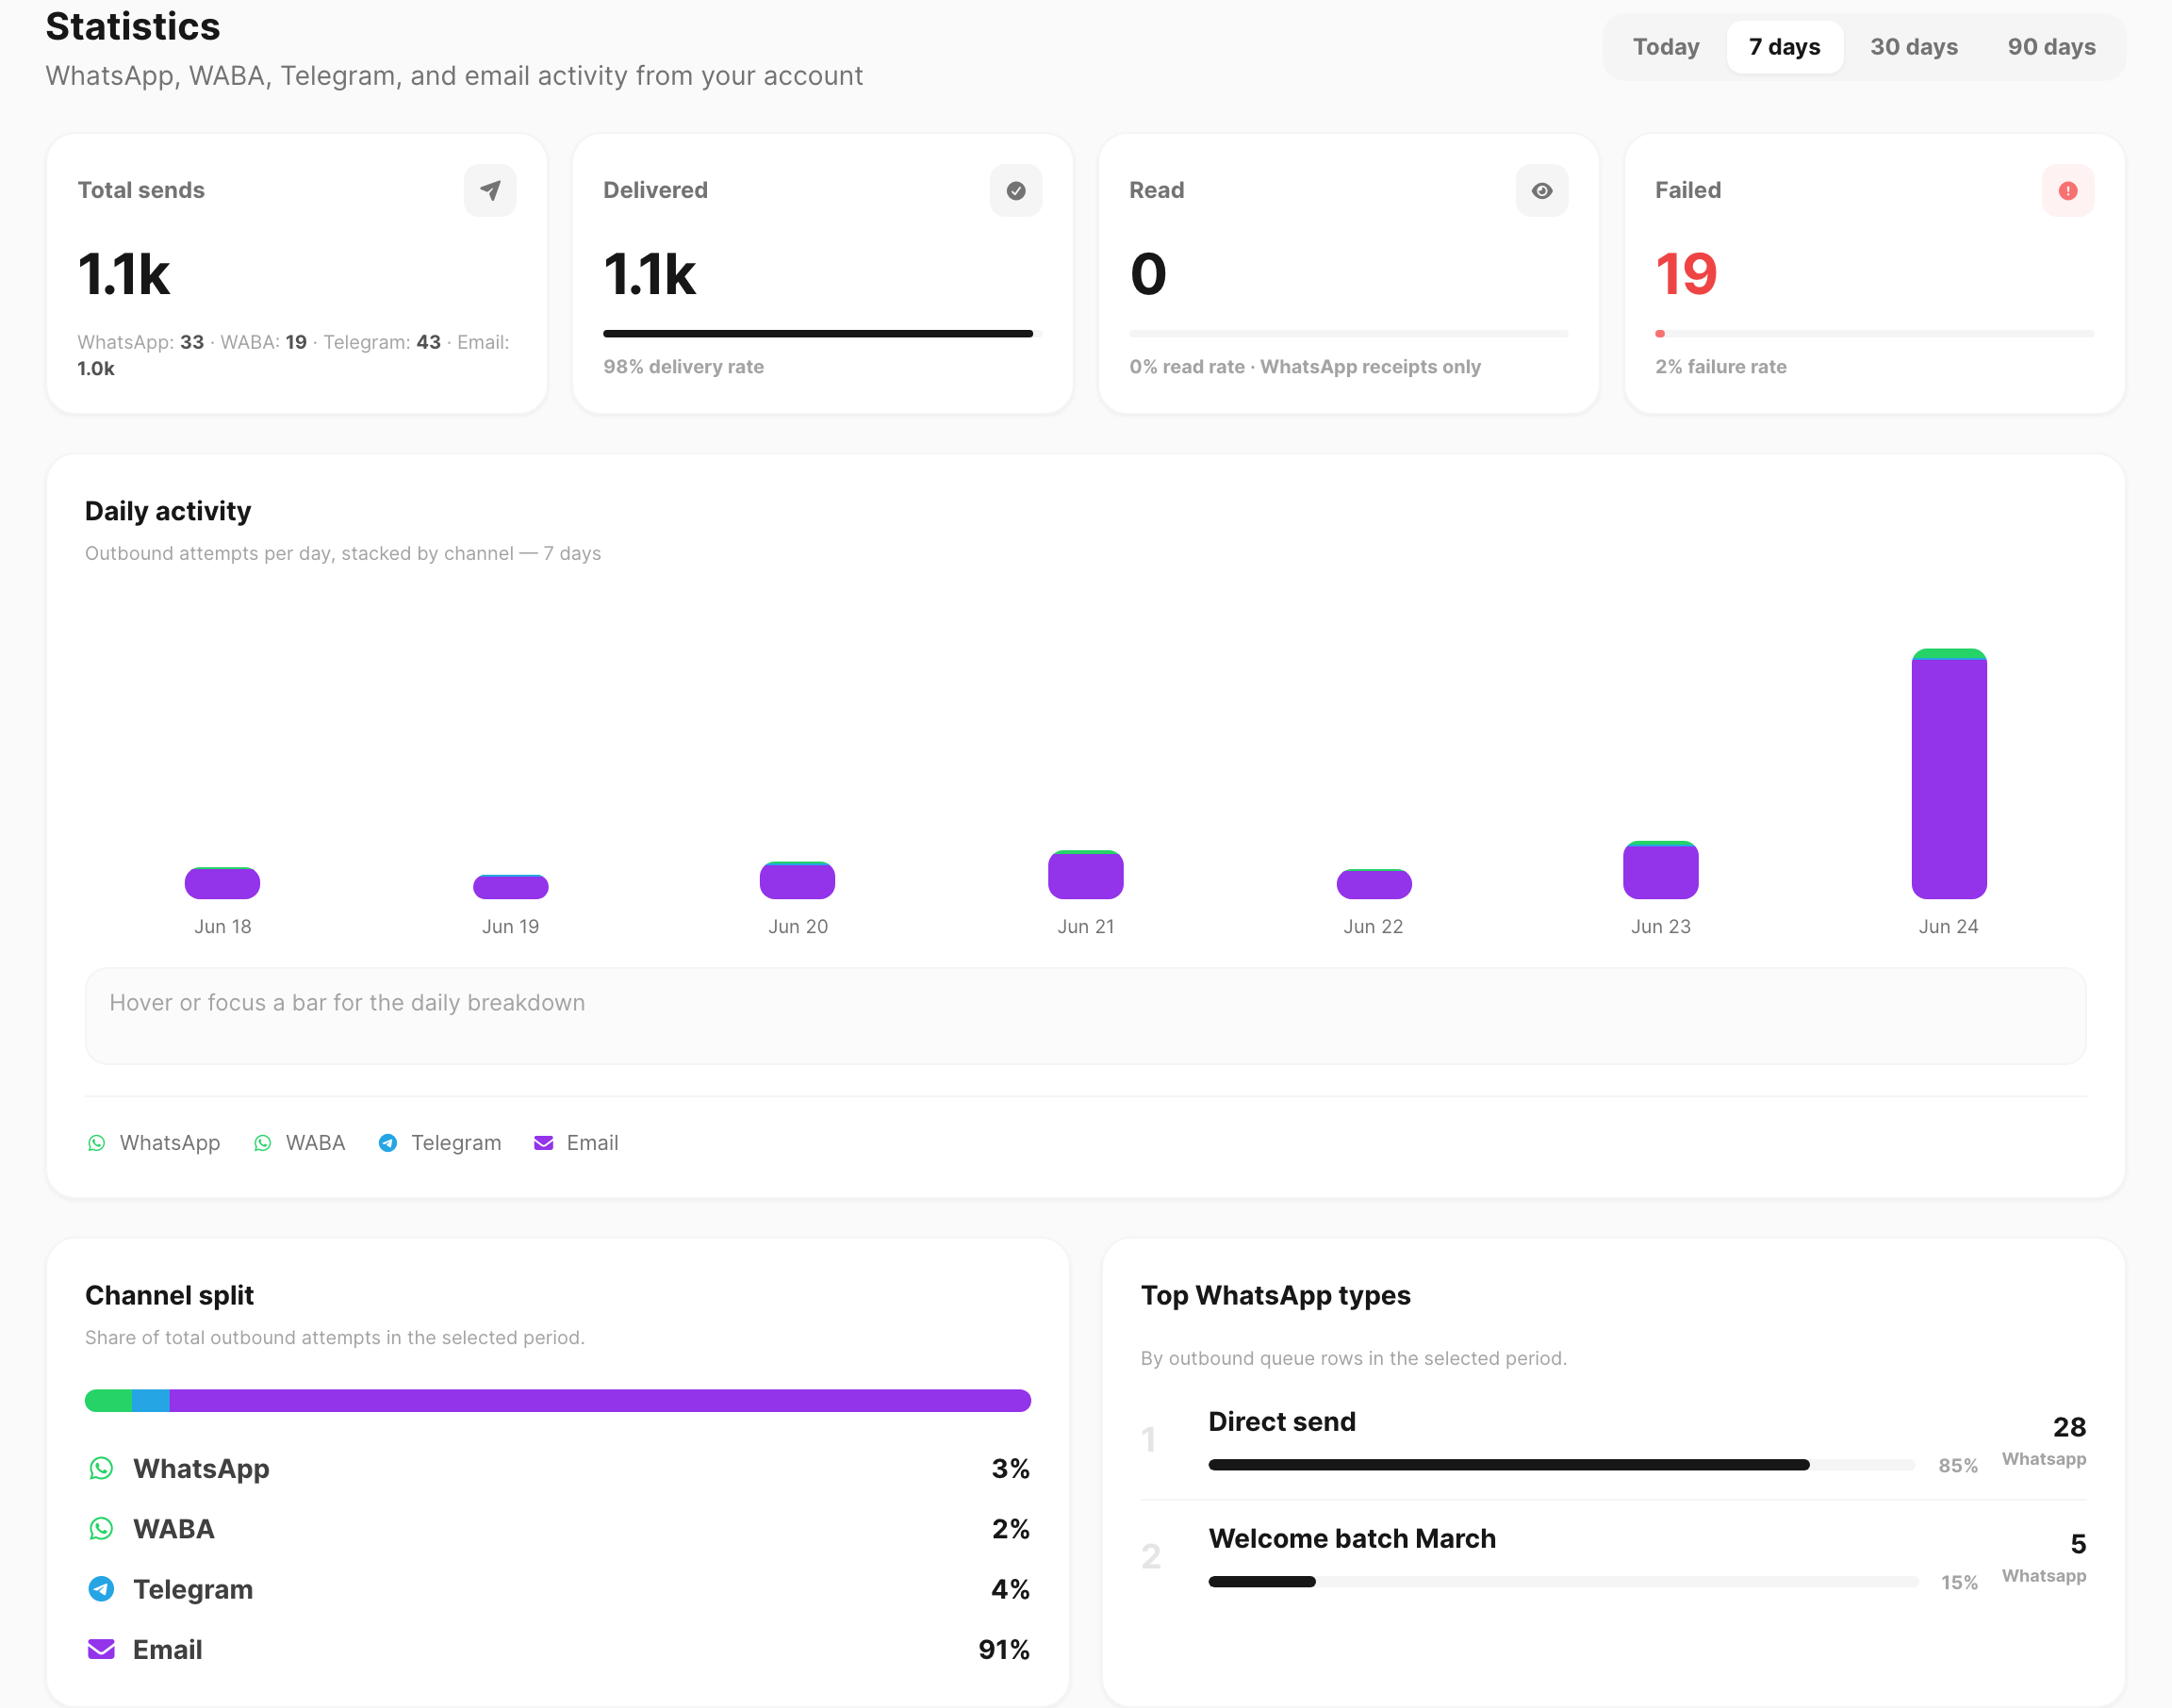Click Telegram icon in the chart legend

pyautogui.click(x=388, y=1143)
